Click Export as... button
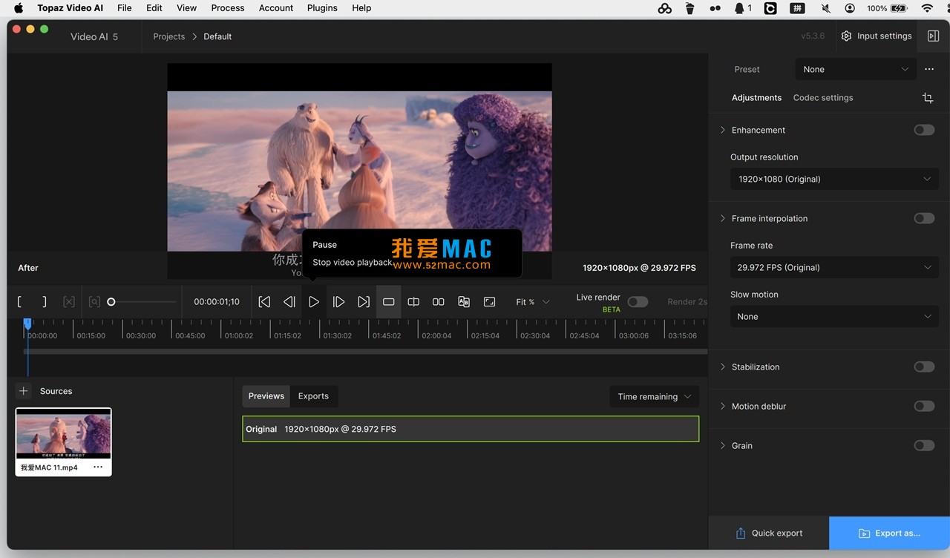This screenshot has width=950, height=558. tap(889, 533)
